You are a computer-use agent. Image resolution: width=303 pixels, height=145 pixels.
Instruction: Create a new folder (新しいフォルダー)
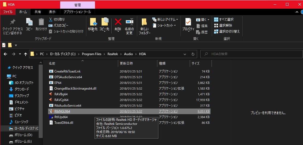(x=144, y=27)
